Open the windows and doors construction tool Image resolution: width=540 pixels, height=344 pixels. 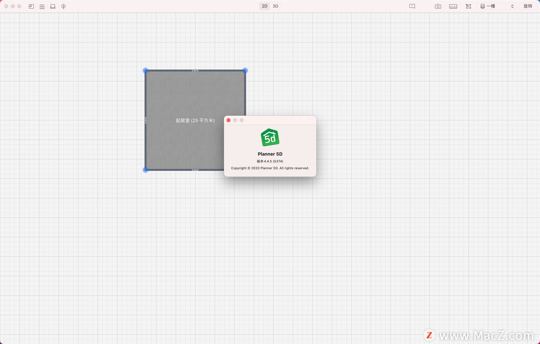pyautogui.click(x=42, y=6)
